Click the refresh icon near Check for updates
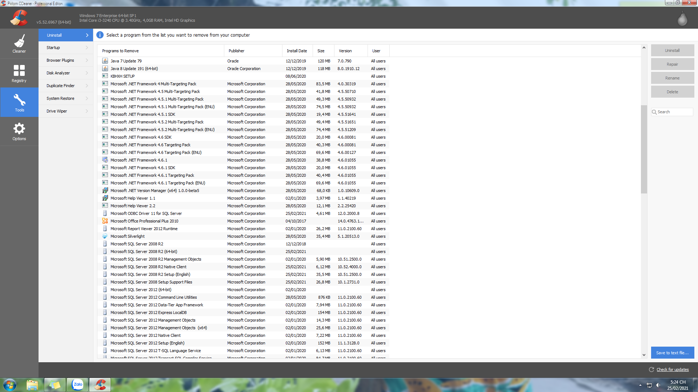Viewport: 698px width, 392px height. (x=651, y=369)
